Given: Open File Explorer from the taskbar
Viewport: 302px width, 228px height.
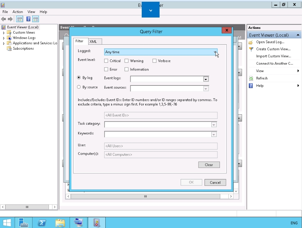Looking at the screenshot, I should [60, 223].
